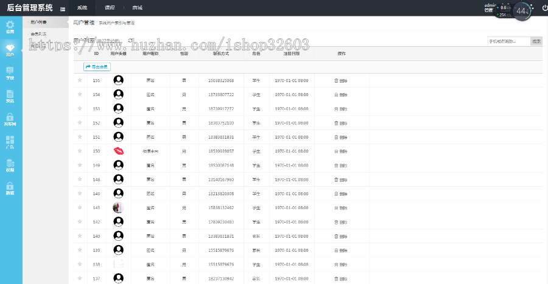
Task: Toggle the star for user ID 143
Action: [79, 207]
